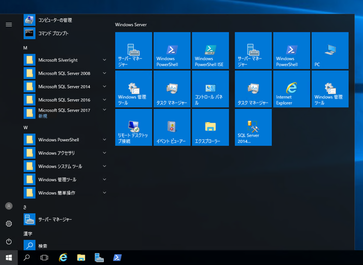Expand the Microsoft SQL Server 2016 chevron
The height and width of the screenshot is (265, 363).
pyautogui.click(x=104, y=99)
